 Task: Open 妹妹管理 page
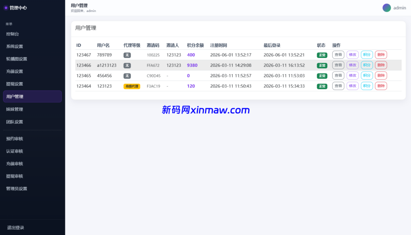coord(33,109)
